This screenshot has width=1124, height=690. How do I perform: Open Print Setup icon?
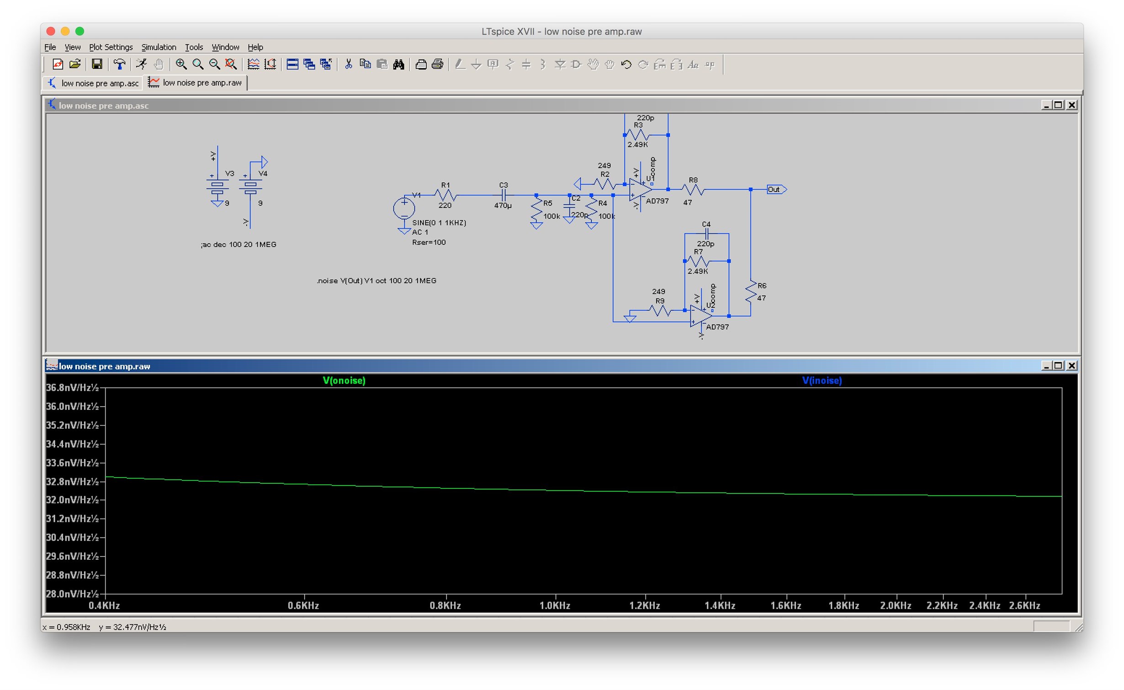[421, 64]
